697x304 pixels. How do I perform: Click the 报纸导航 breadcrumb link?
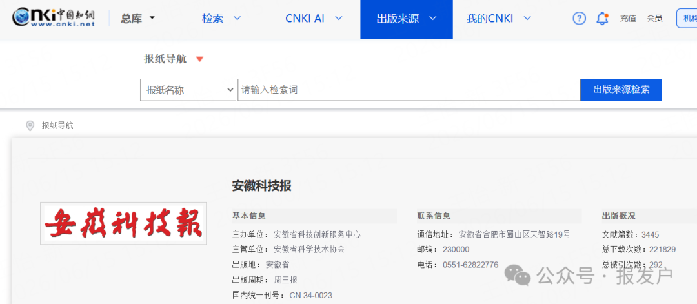pos(57,126)
